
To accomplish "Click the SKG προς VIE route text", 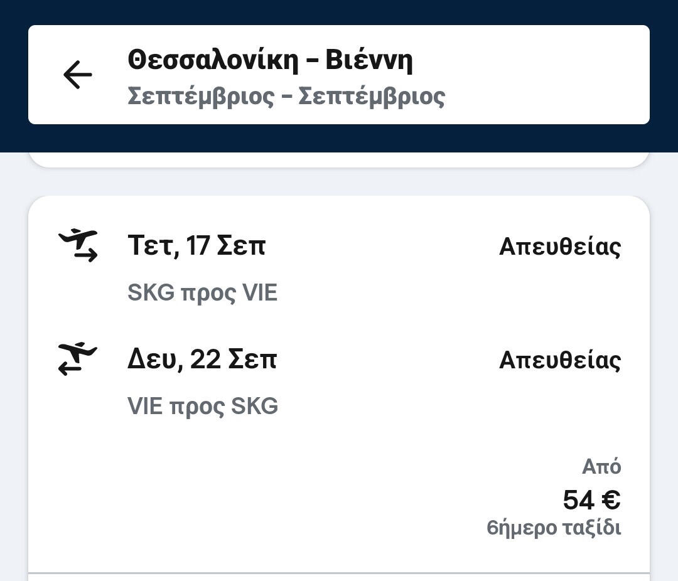I will click(202, 293).
